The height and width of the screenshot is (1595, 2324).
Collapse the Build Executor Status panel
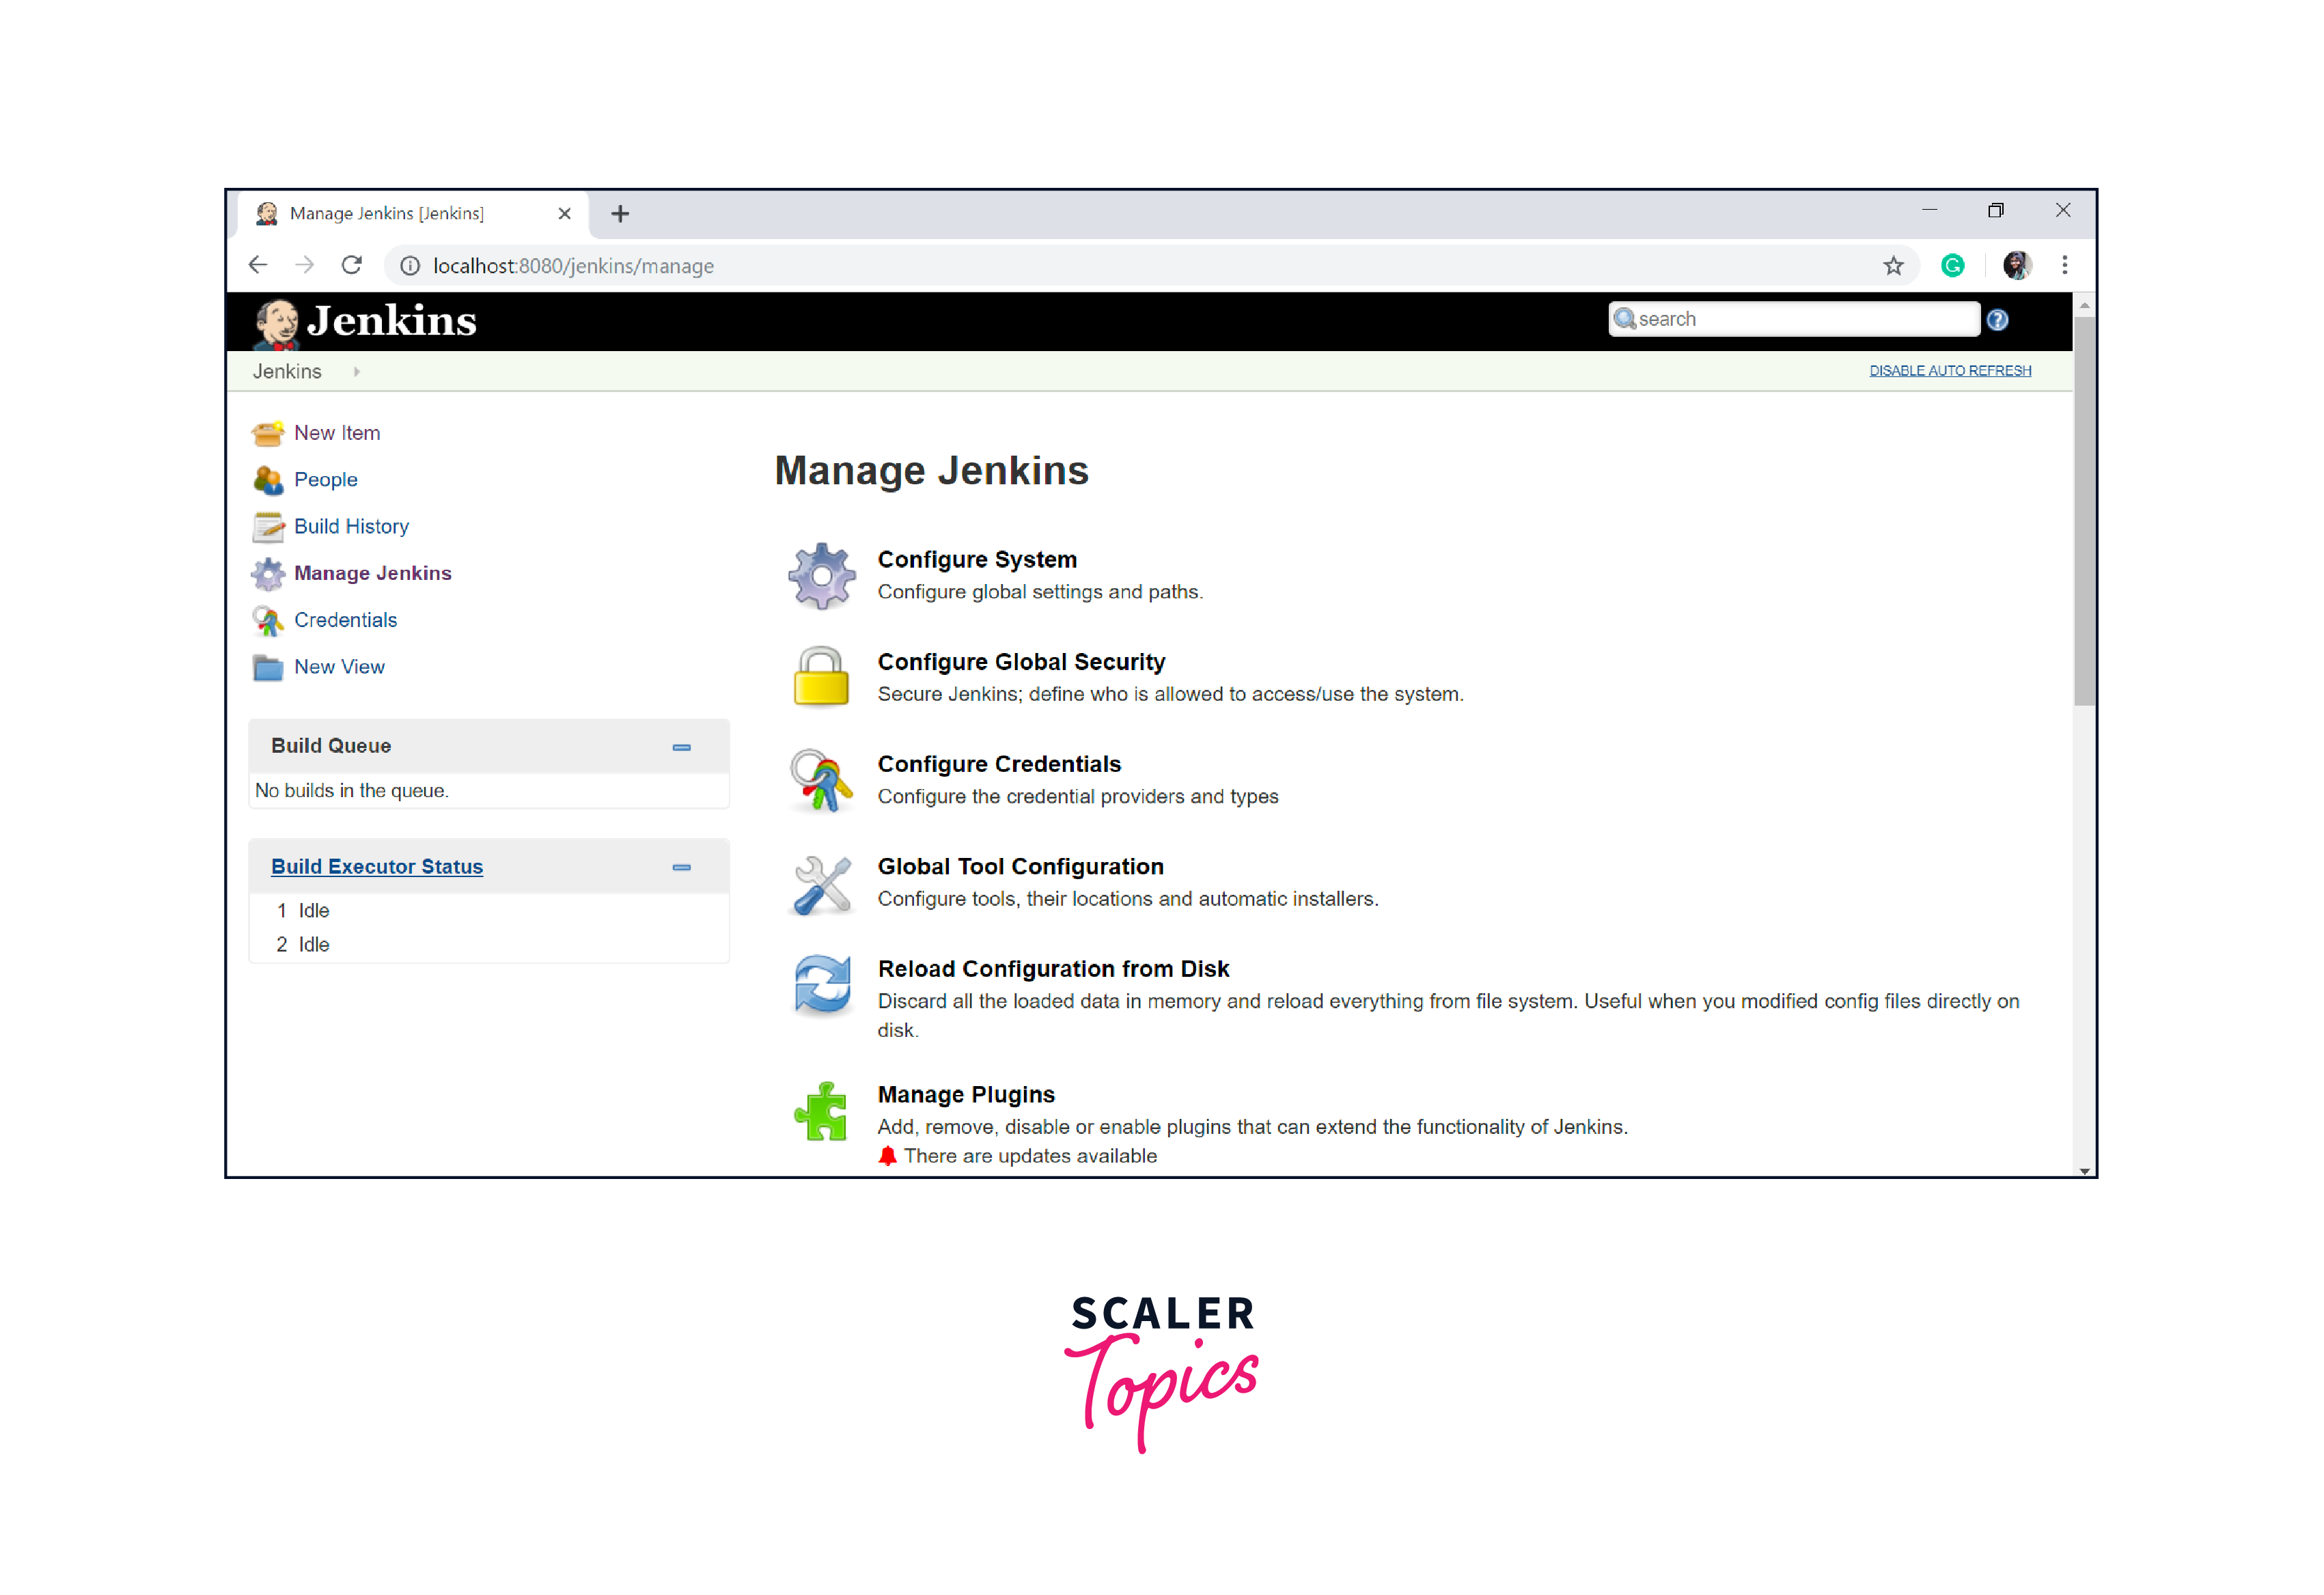(x=681, y=867)
